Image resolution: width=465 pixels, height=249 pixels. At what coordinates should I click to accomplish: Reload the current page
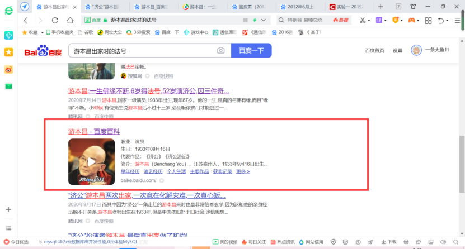[x=55, y=20]
